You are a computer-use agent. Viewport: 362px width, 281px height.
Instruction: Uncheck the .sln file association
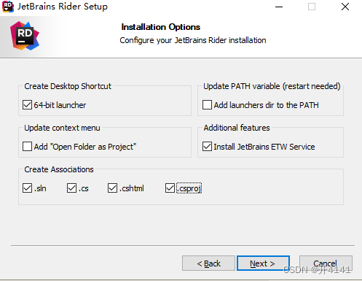[27, 188]
